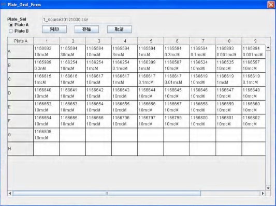Image resolution: width=276 pixels, height=206 pixels.
Task: Select cell 1150093 10mcM
Action: pos(47,52)
